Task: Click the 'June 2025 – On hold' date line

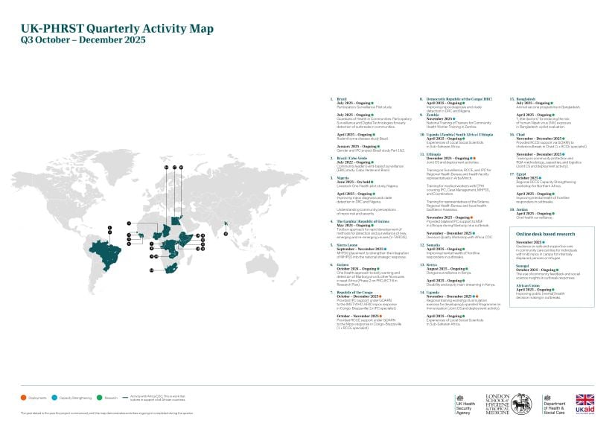Action: tap(354, 182)
